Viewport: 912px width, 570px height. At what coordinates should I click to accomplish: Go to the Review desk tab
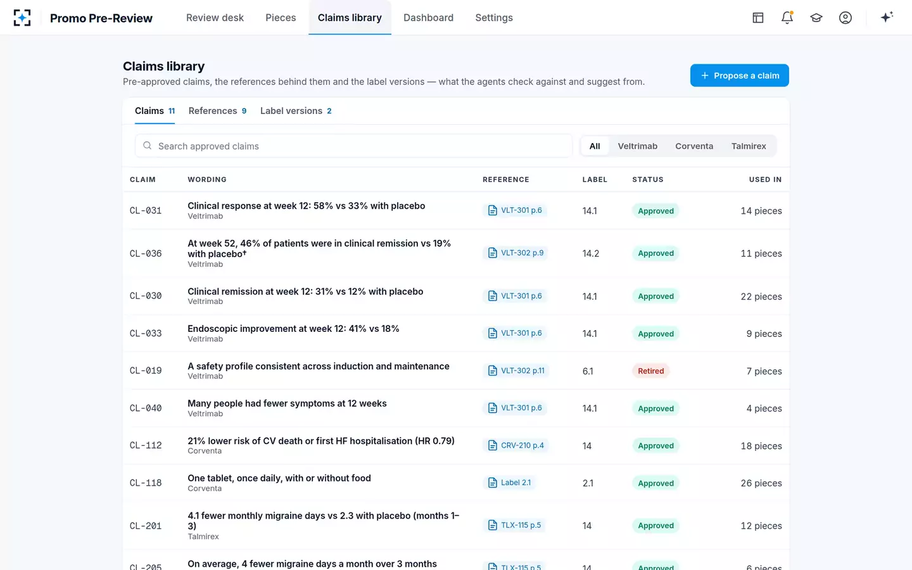[215, 18]
